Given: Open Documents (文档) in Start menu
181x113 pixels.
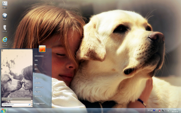Looking at the screenshot, I should [x=36, y=60].
